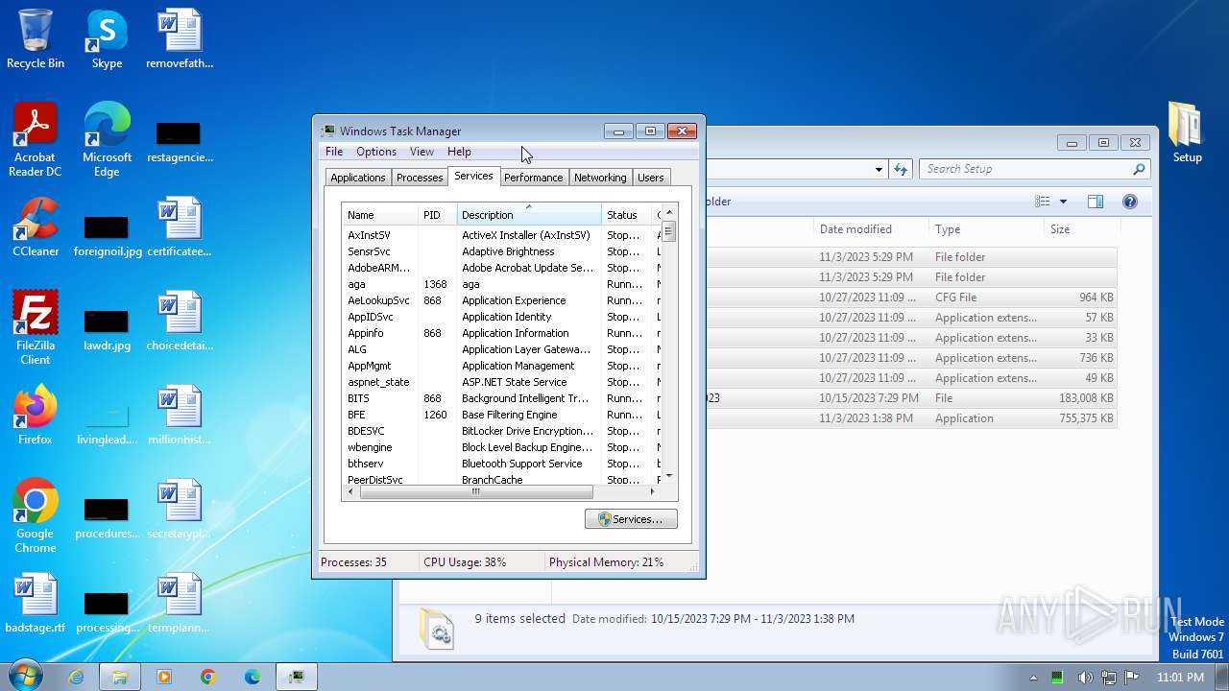Launch the Microsoft Edge desktop shortcut
Viewport: 1229px width, 691px height.
[x=107, y=139]
